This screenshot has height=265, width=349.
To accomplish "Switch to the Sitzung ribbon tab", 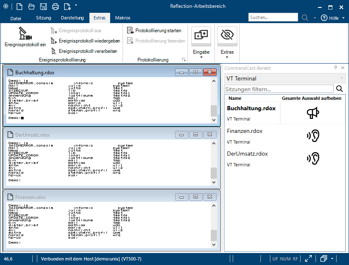I will [x=43, y=18].
